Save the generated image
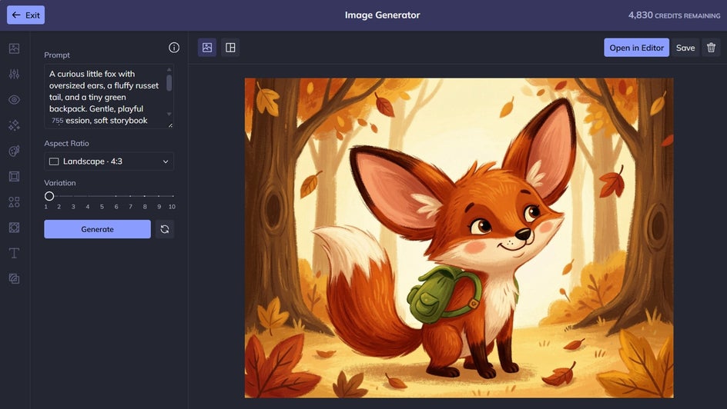 click(x=685, y=48)
